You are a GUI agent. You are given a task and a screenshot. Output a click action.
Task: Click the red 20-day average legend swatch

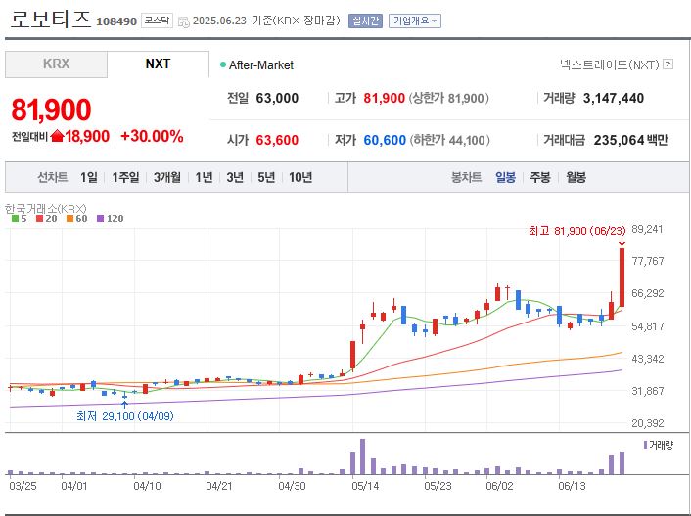click(40, 219)
